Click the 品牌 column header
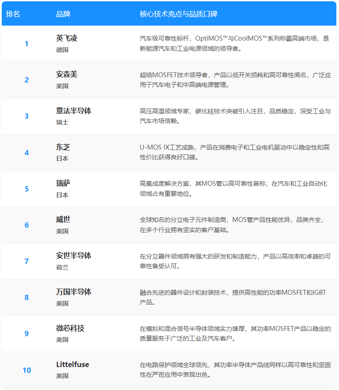Image resolution: width=339 pixels, height=390 pixels. tap(63, 14)
